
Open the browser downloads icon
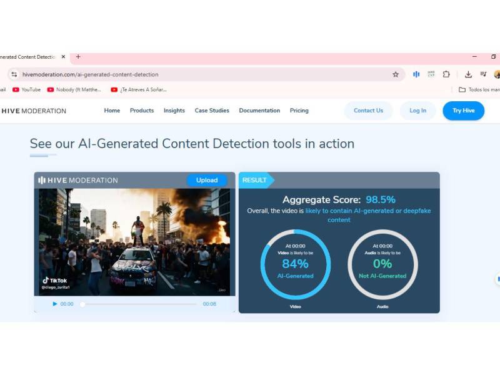tap(468, 74)
